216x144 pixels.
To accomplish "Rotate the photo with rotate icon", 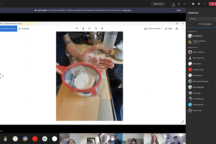I will point(96,29).
